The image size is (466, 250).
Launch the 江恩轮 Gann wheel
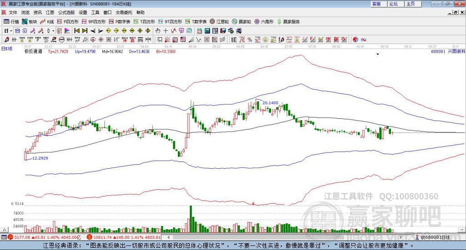pyautogui.click(x=219, y=22)
